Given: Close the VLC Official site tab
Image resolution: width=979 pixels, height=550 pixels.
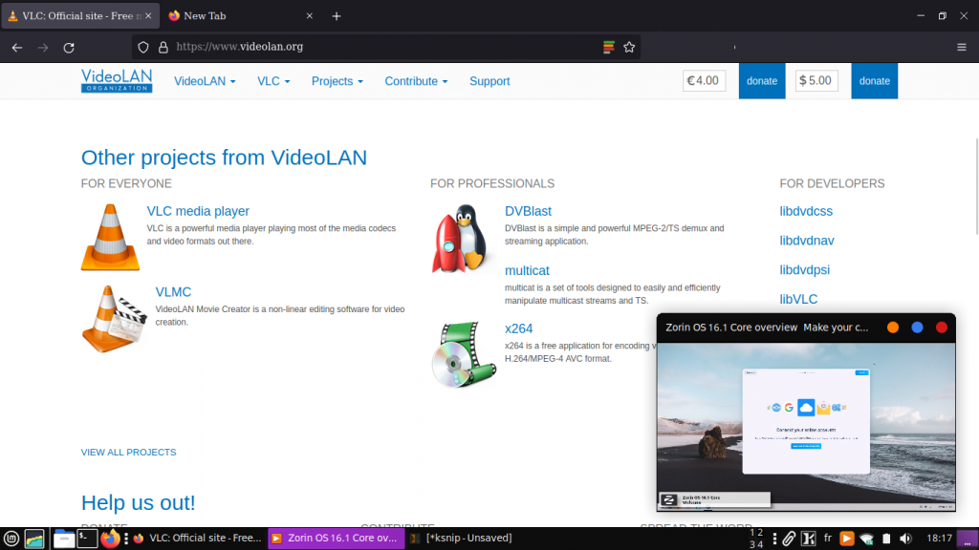Looking at the screenshot, I should coord(148,16).
